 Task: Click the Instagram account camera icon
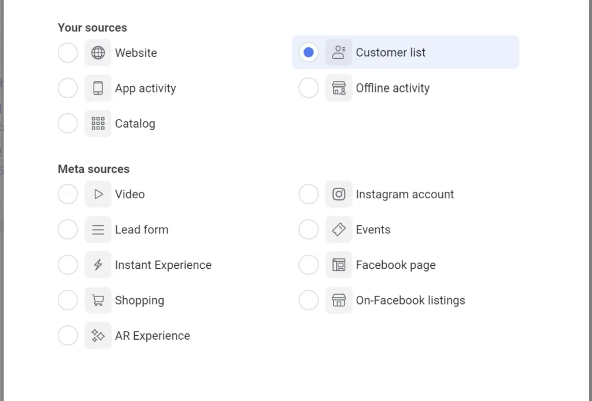click(x=339, y=195)
